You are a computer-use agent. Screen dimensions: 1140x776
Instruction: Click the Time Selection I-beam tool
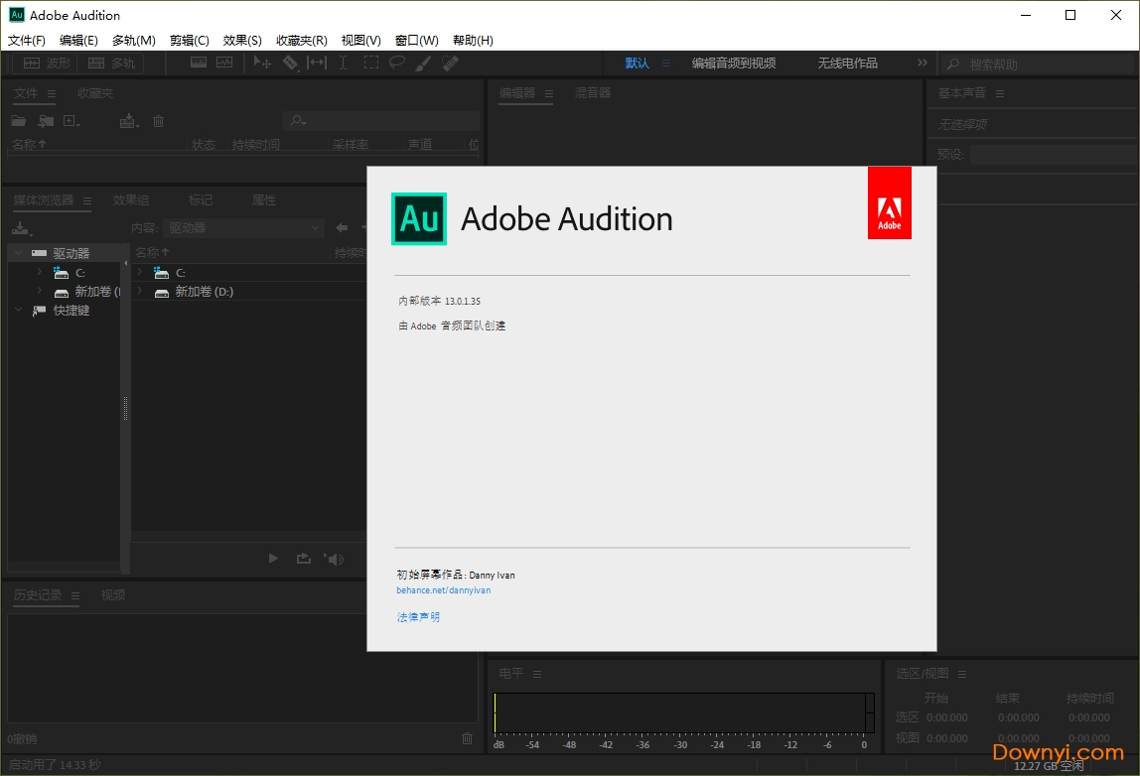point(344,63)
